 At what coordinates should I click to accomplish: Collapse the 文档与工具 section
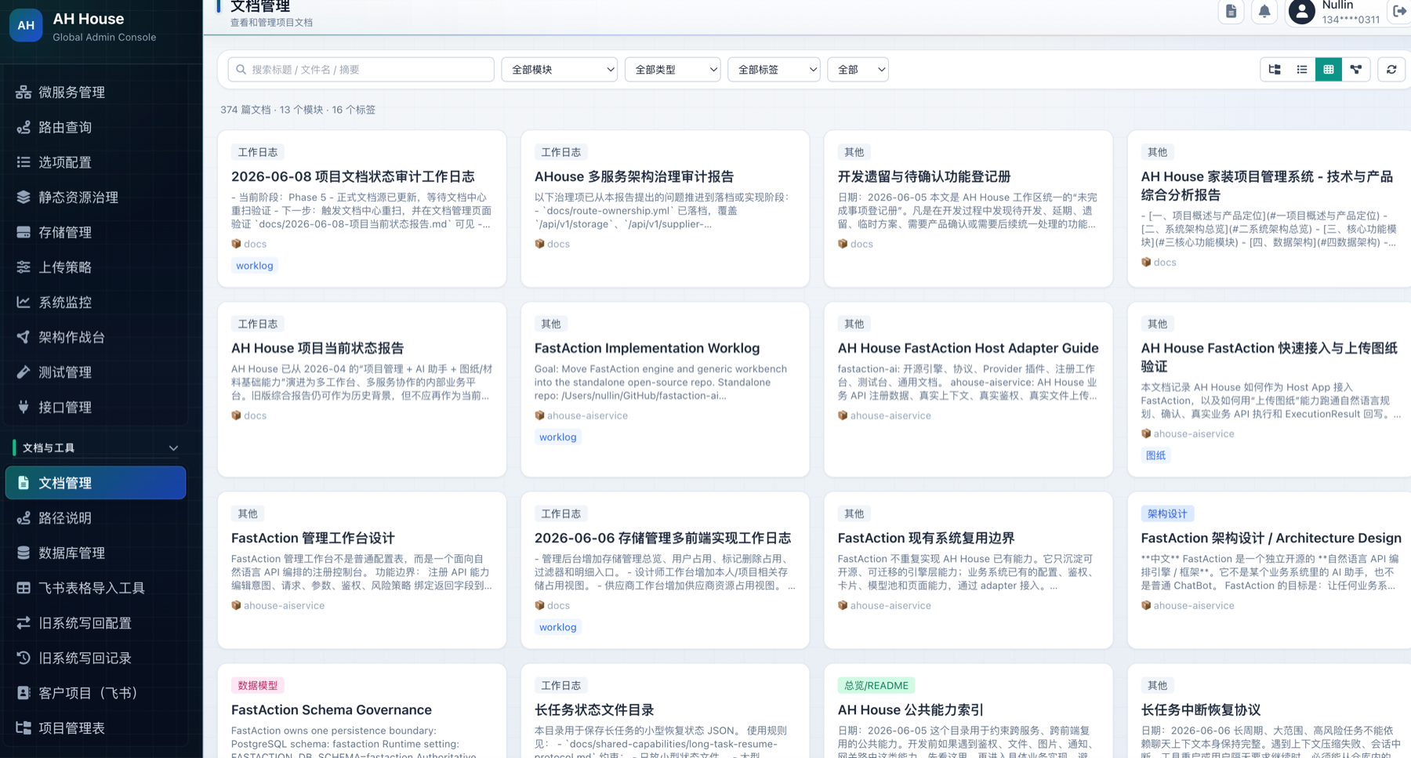[x=96, y=448]
